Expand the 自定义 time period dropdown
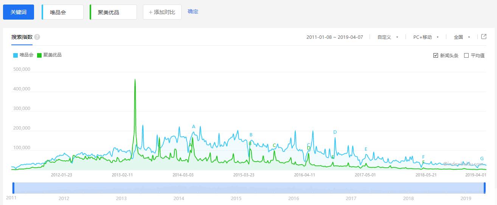 (388, 37)
